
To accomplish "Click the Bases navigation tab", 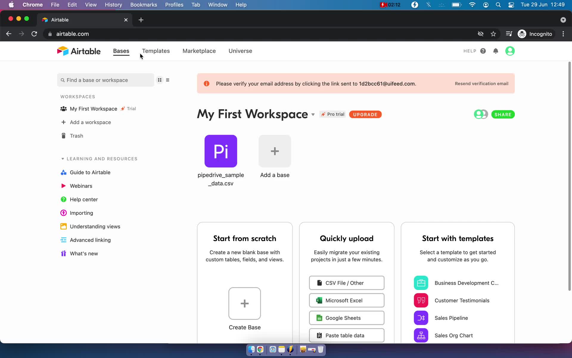I will tap(121, 51).
